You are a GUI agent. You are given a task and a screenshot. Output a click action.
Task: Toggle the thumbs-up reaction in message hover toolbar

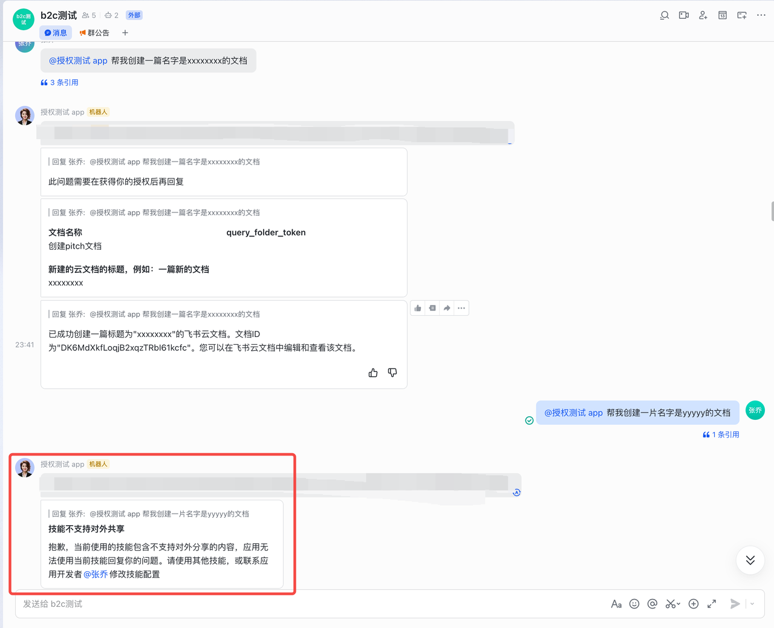tap(418, 309)
